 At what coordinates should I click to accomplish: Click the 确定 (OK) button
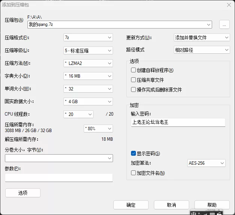pos(131,205)
